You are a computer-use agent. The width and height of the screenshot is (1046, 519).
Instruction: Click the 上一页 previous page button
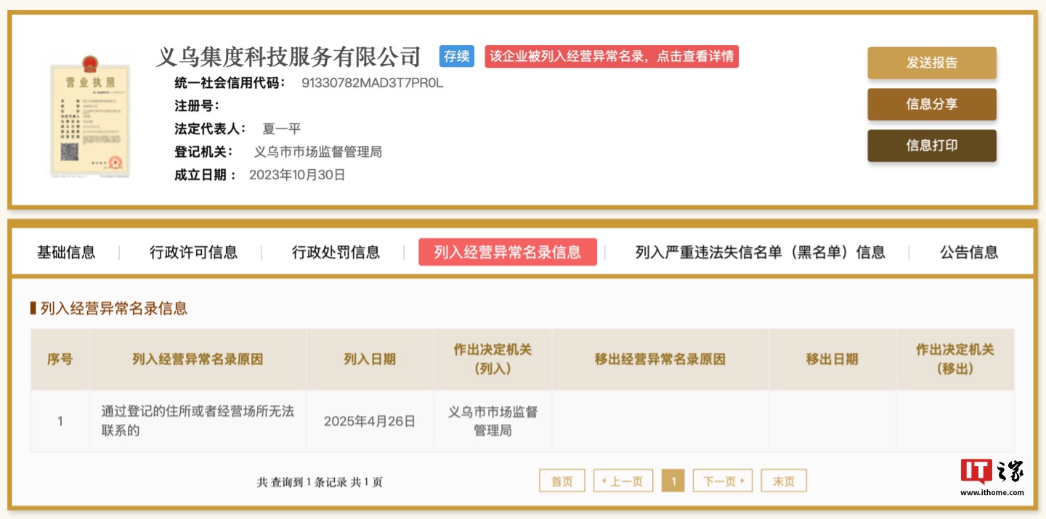623,481
